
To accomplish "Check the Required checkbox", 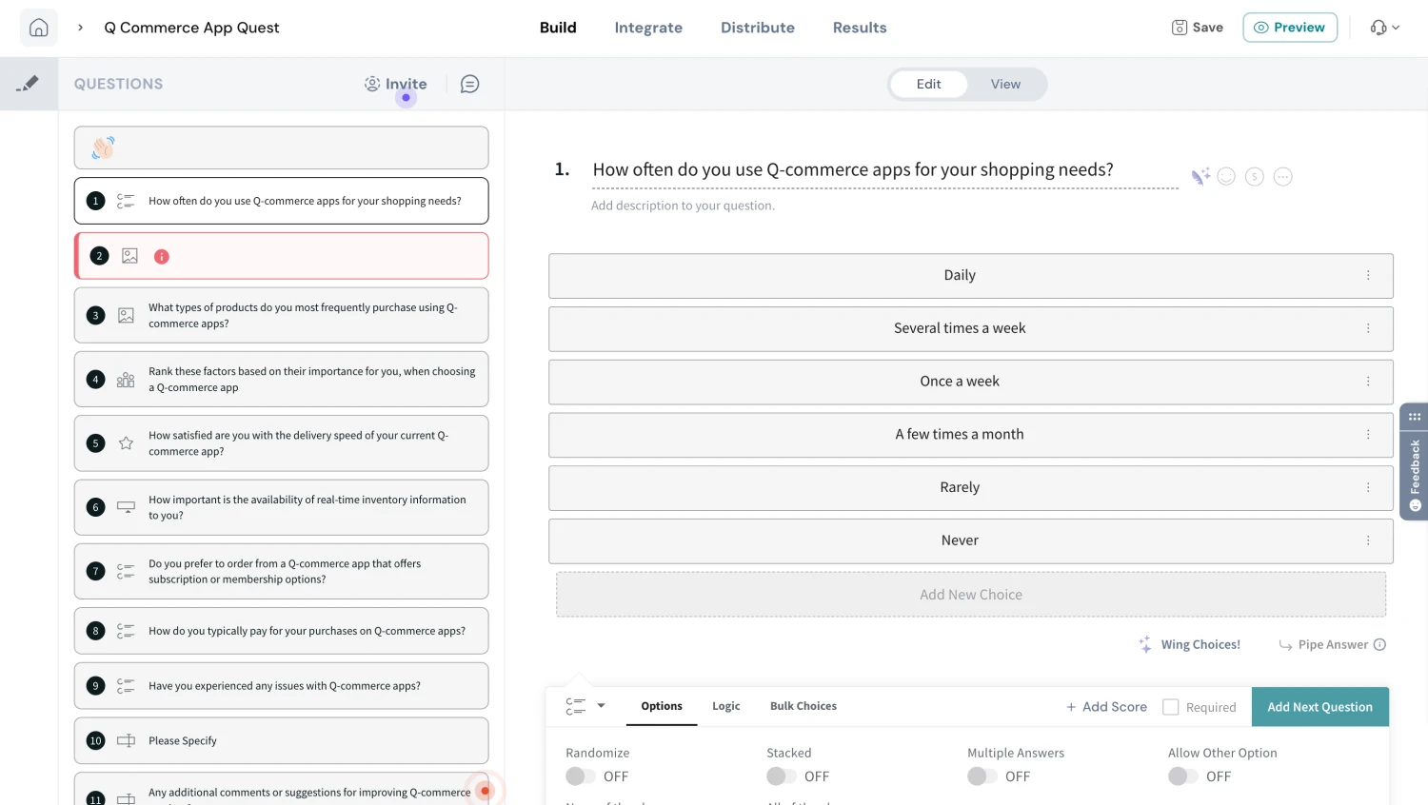I will pos(1170,706).
